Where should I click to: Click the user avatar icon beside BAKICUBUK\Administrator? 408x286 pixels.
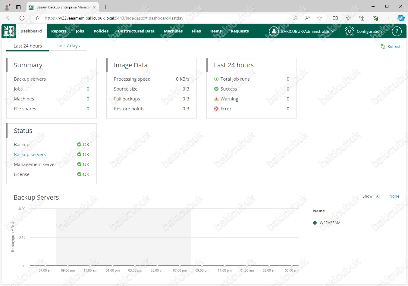(274, 31)
